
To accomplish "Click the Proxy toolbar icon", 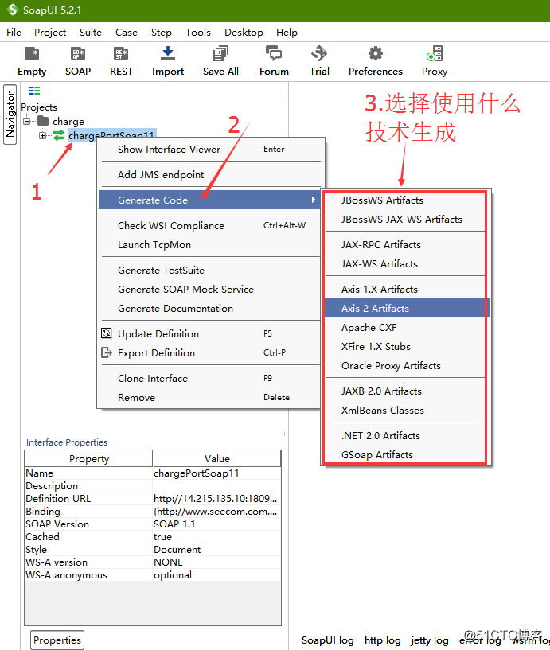I will [x=435, y=54].
